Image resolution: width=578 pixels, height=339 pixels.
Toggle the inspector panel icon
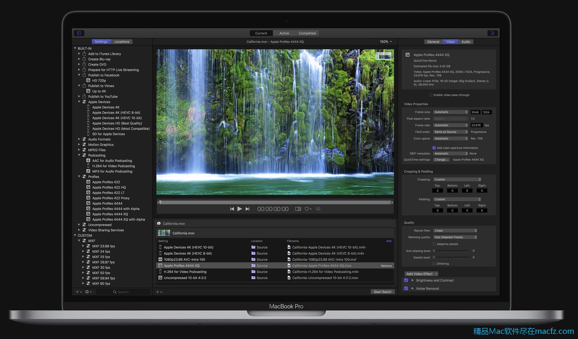click(x=492, y=33)
